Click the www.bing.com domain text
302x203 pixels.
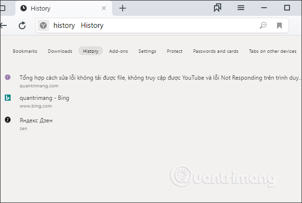coord(36,106)
